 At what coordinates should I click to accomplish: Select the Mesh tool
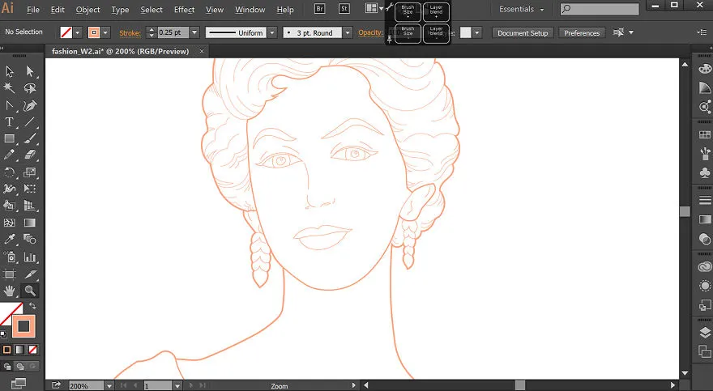click(10, 223)
